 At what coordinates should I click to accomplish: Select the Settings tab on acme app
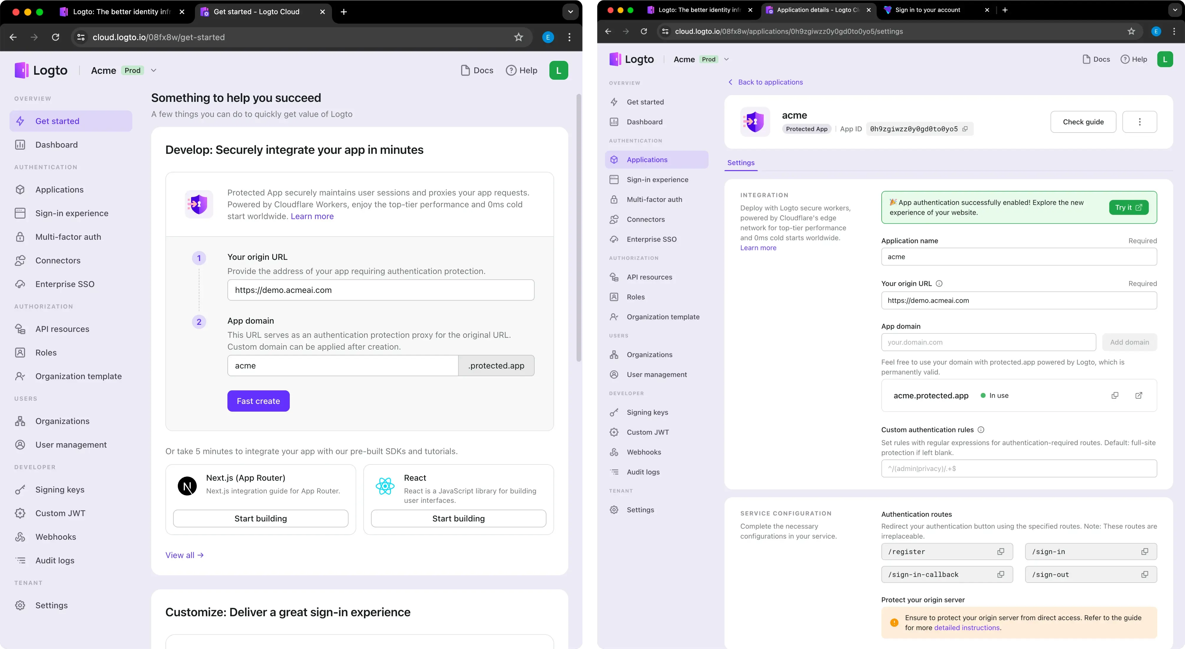pyautogui.click(x=741, y=162)
